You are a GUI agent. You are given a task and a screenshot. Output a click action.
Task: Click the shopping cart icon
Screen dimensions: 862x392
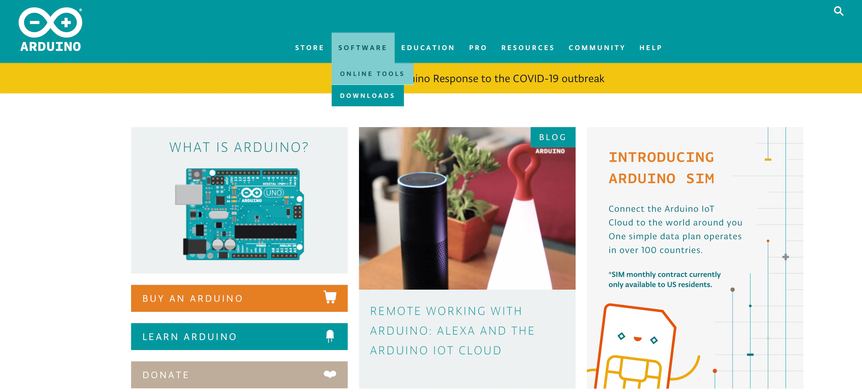coord(330,297)
